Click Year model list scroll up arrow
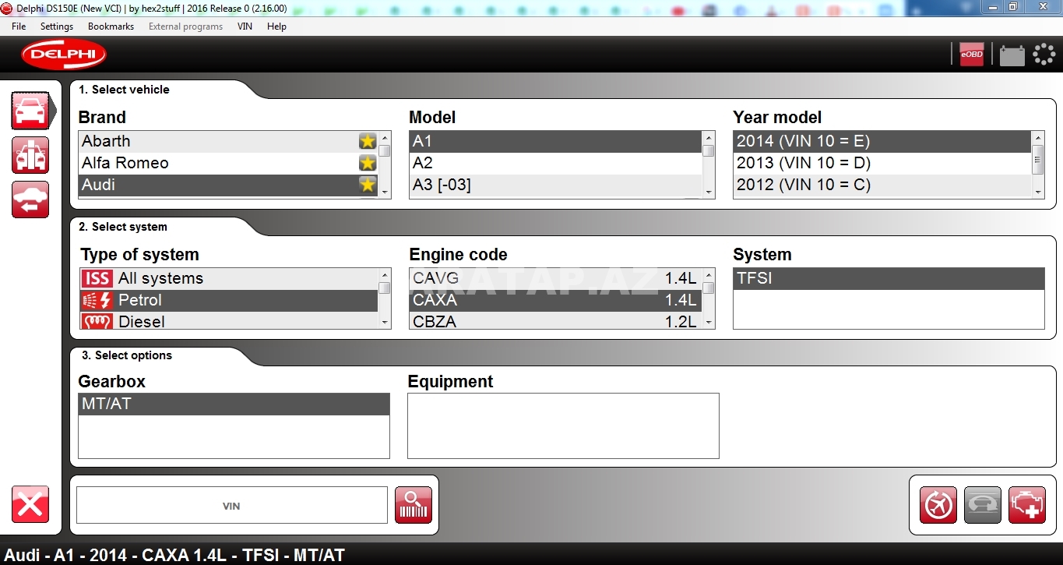Image resolution: width=1063 pixels, height=565 pixels. point(1037,137)
